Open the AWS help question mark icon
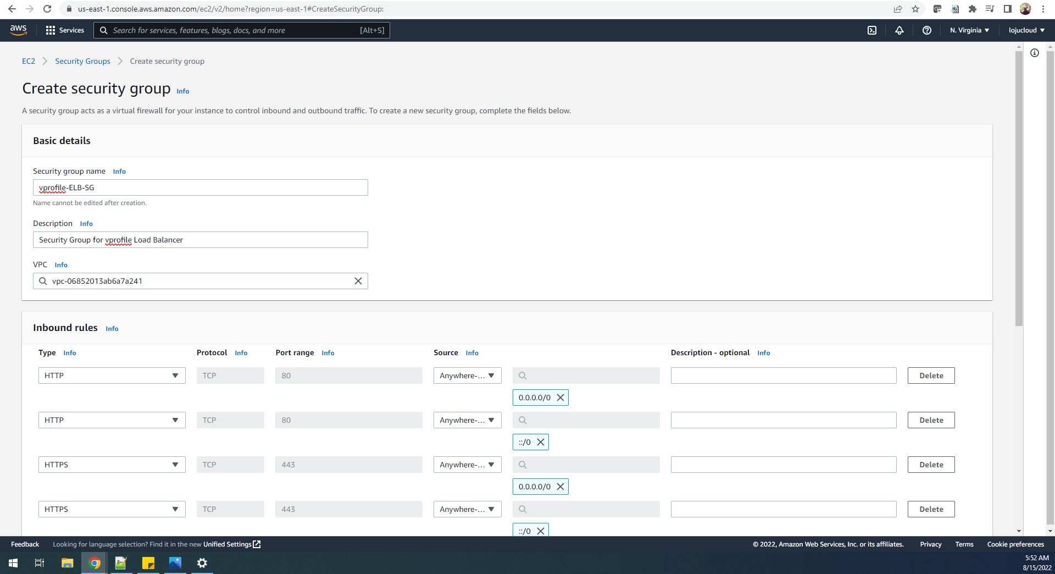 928,30
